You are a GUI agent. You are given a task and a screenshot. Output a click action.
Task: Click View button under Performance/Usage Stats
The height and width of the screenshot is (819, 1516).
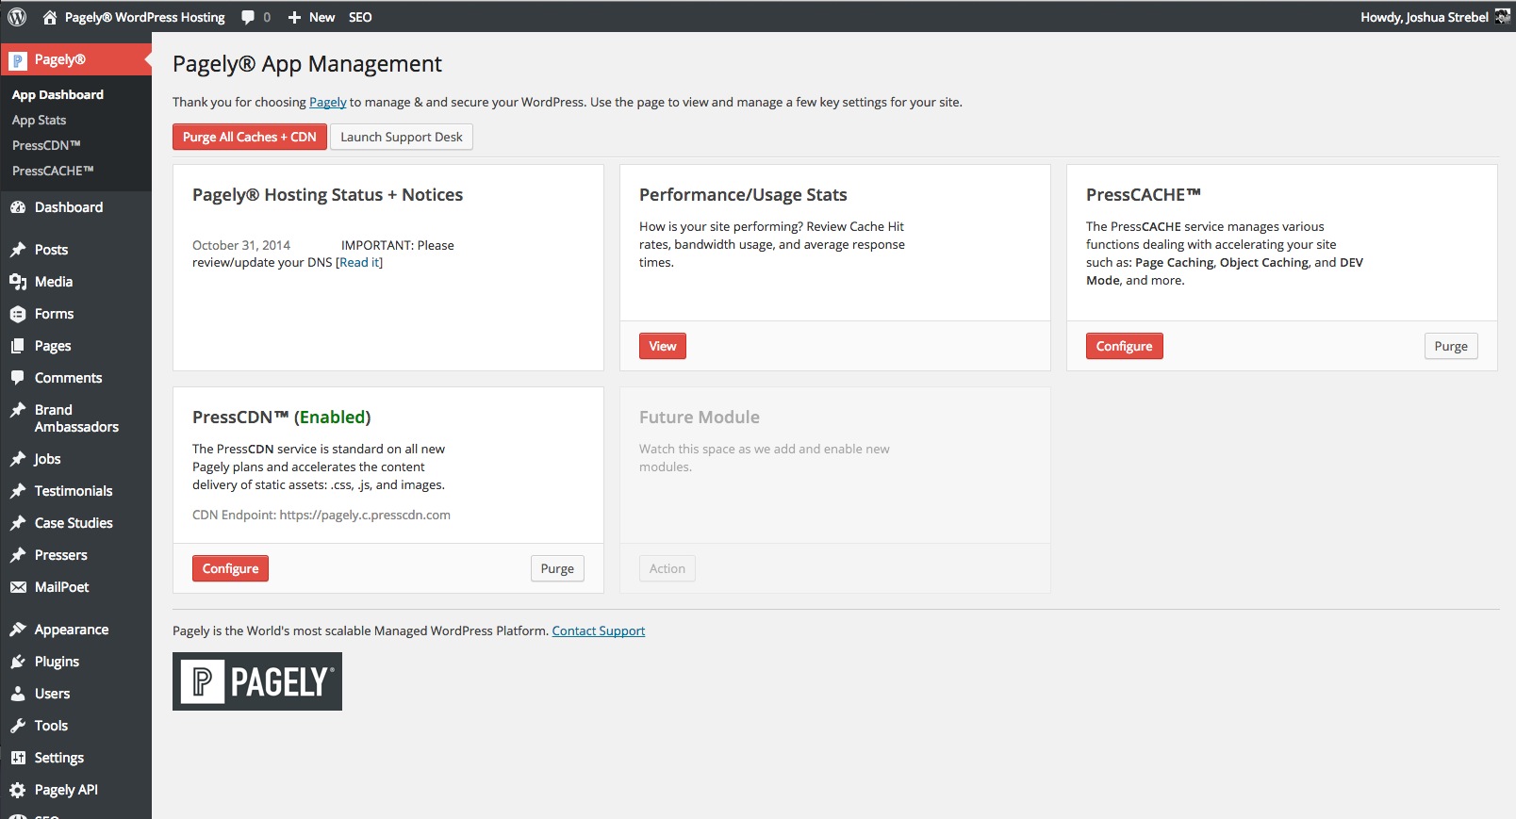(663, 346)
